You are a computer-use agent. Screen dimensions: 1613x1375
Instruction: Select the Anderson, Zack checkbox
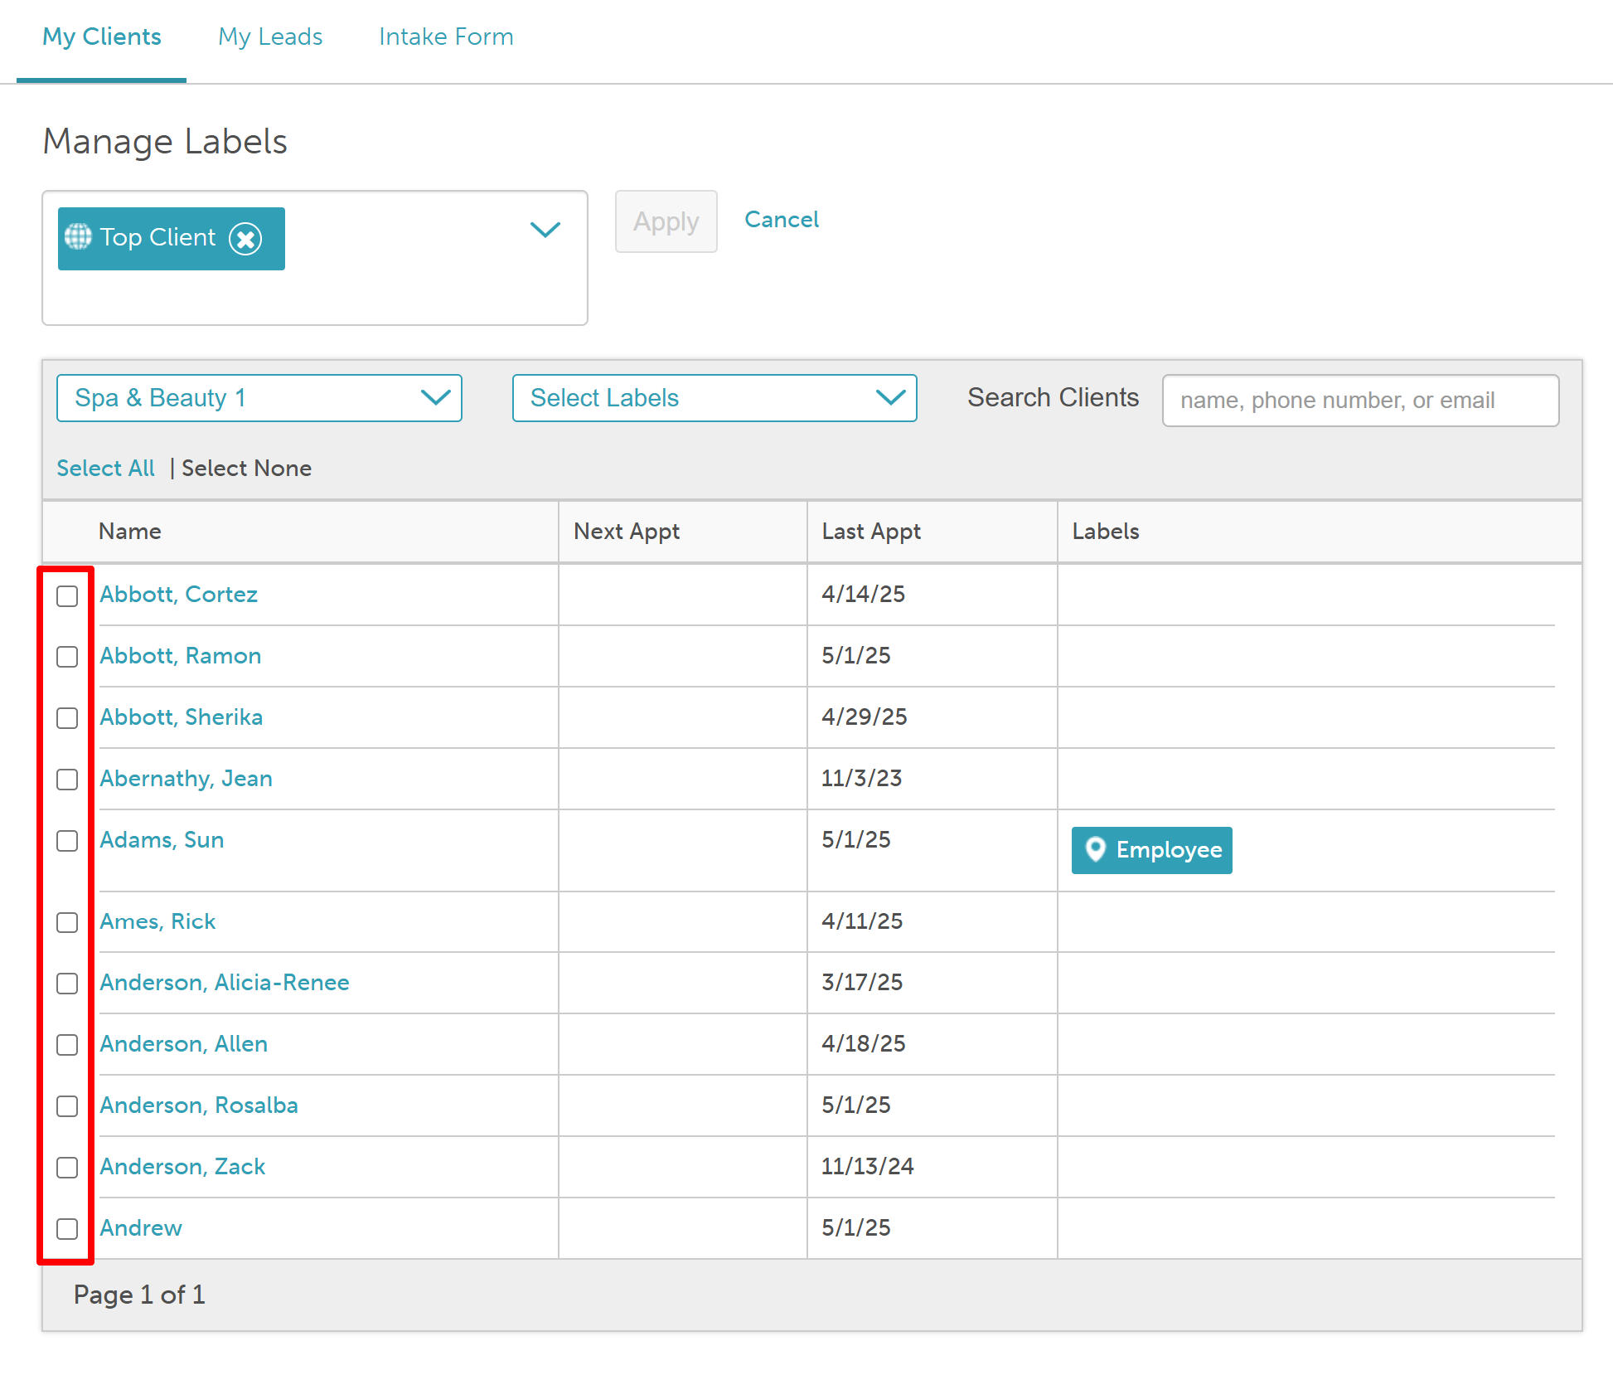pyautogui.click(x=67, y=1168)
